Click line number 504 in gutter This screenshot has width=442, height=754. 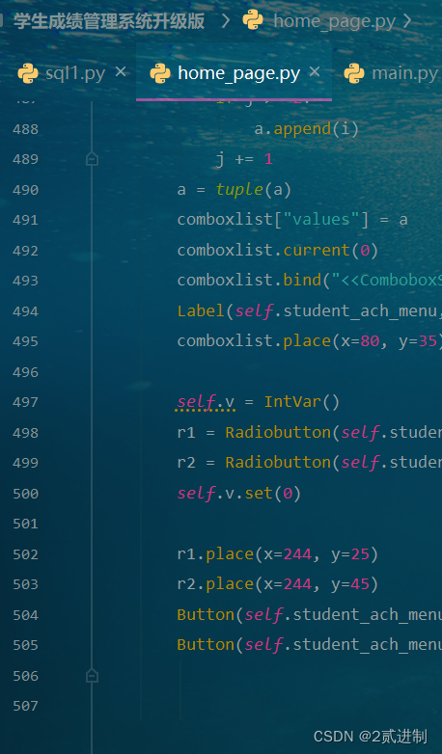[x=25, y=615]
